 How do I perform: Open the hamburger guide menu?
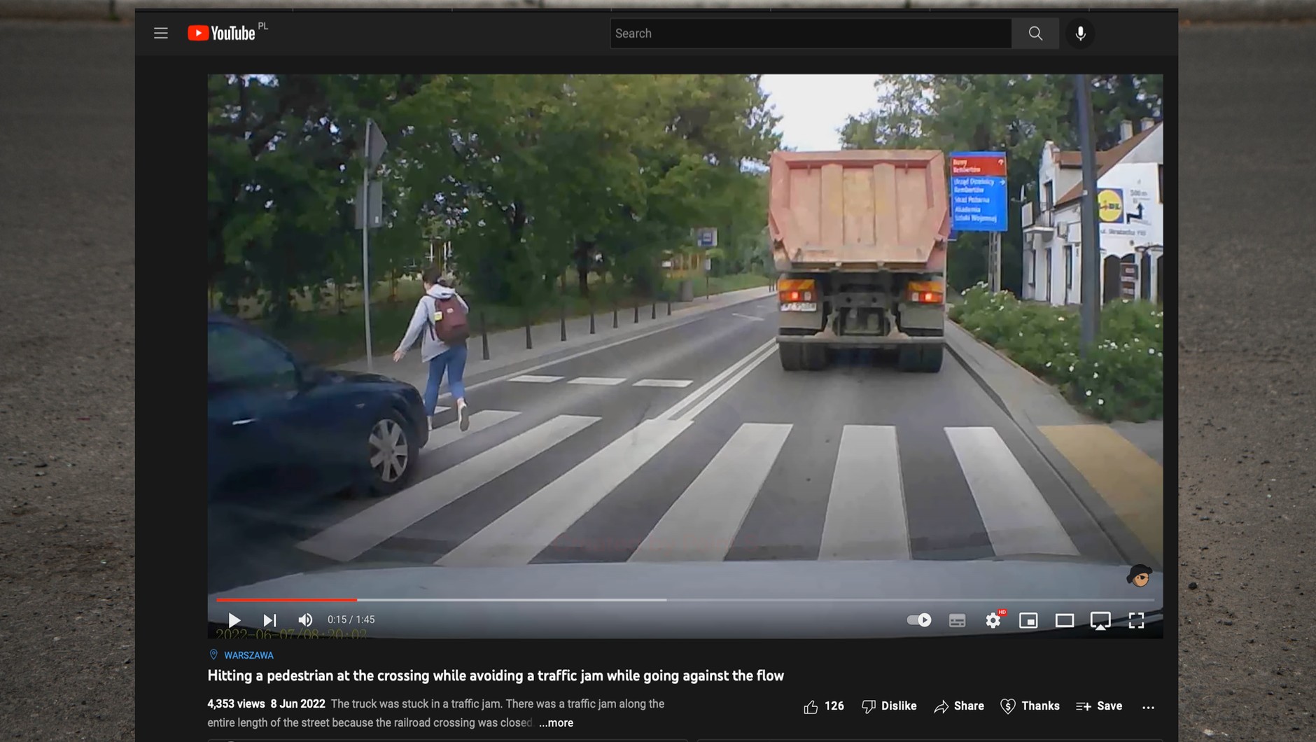tap(161, 33)
